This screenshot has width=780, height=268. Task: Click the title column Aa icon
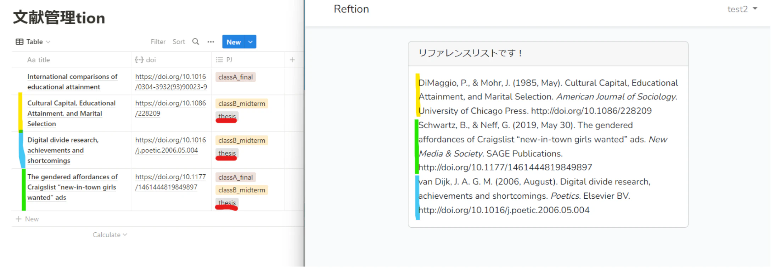coord(32,60)
